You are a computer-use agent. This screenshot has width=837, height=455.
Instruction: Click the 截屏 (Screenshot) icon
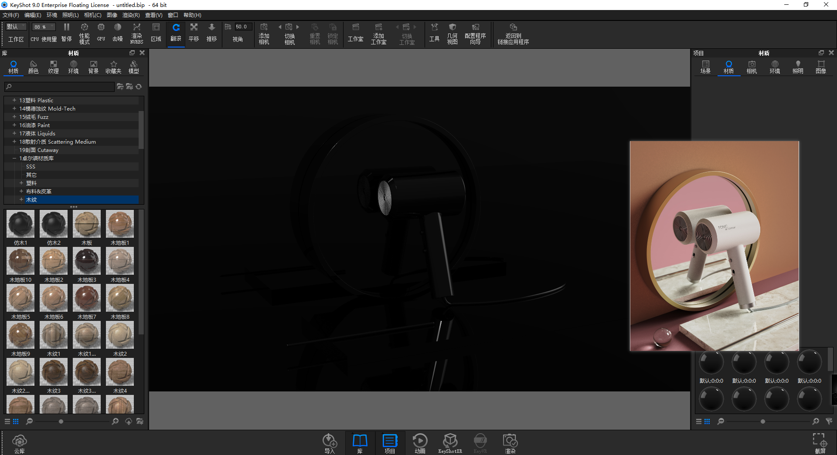point(820,444)
